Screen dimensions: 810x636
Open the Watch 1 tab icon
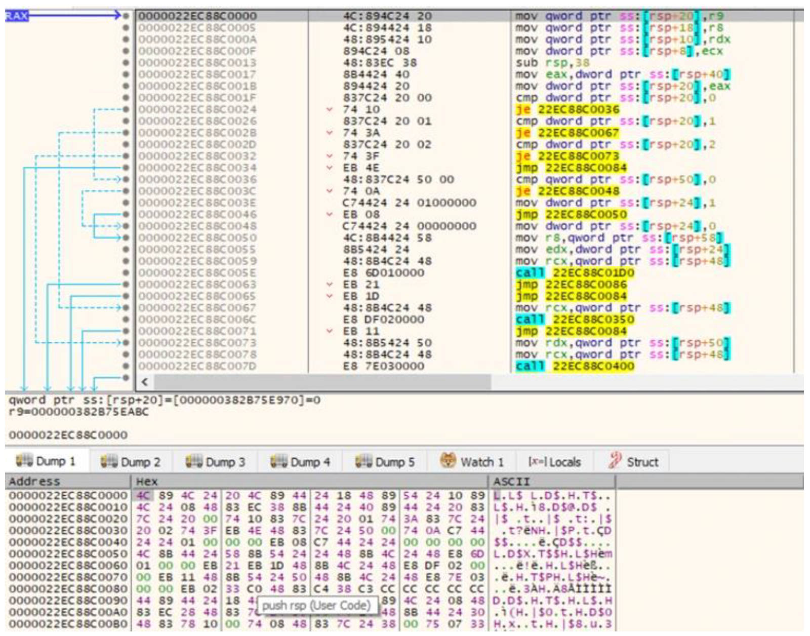(x=448, y=461)
